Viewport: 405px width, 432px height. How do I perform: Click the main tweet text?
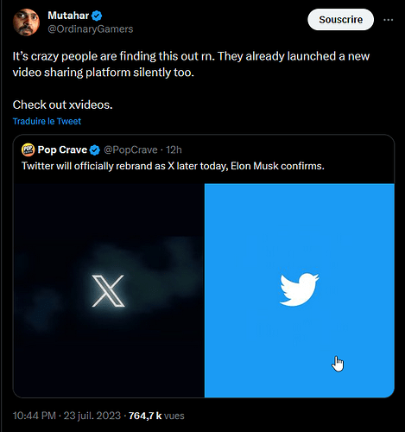[191, 80]
